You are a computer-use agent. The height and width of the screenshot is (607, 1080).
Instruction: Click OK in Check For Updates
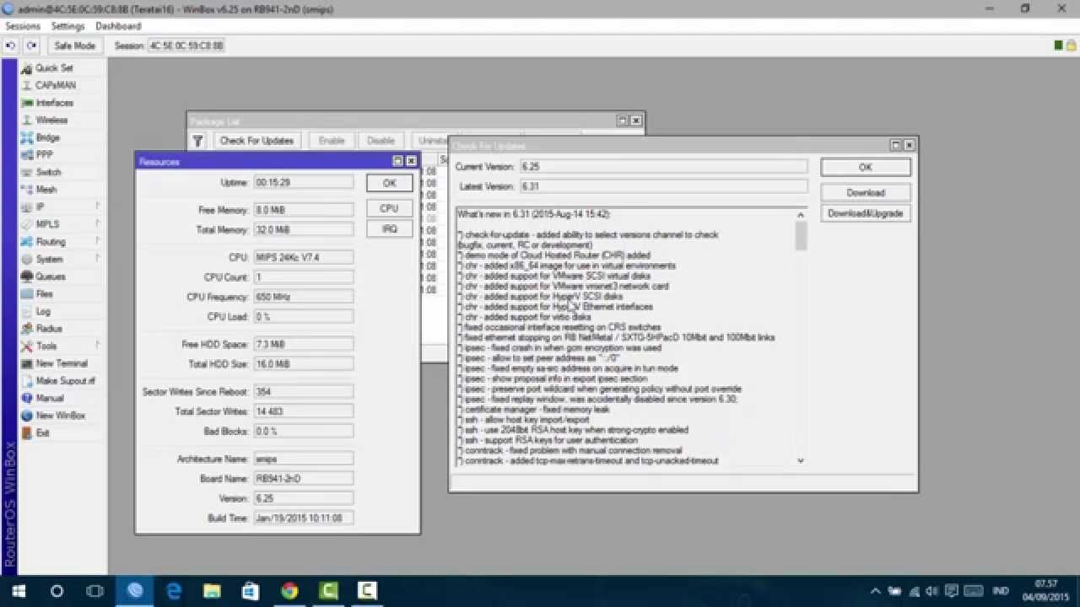click(x=865, y=167)
